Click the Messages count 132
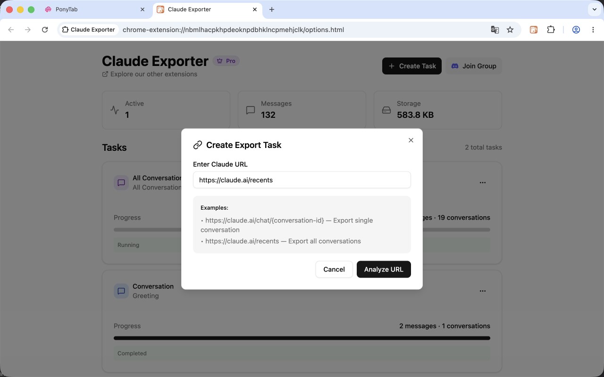The width and height of the screenshot is (604, 377). [x=268, y=115]
